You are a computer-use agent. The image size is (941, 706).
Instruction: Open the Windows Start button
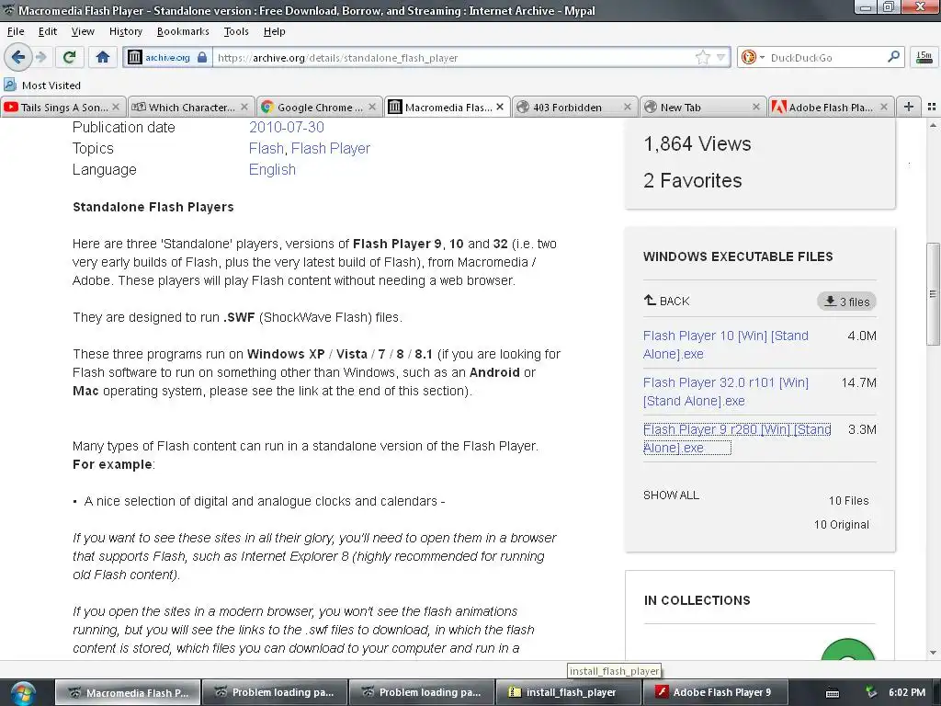point(23,693)
